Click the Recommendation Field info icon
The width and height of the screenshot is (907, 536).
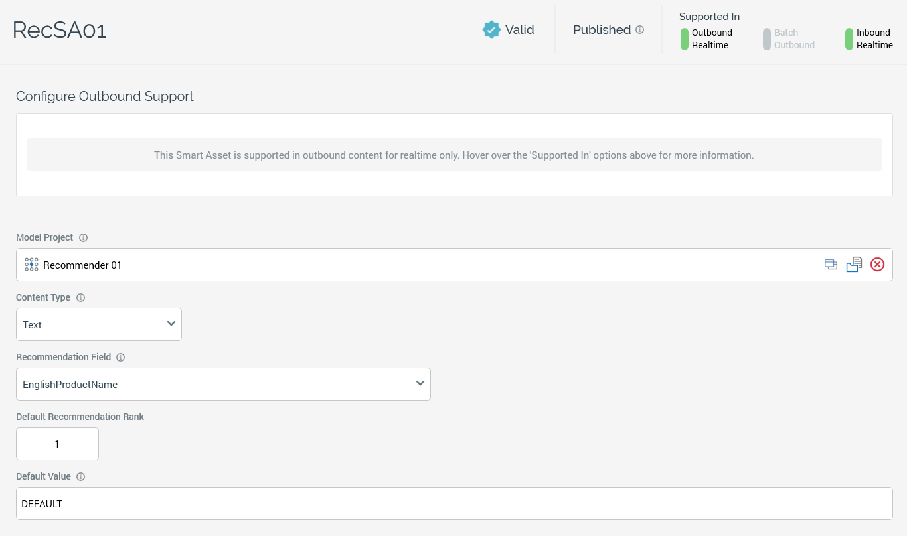[x=120, y=357]
